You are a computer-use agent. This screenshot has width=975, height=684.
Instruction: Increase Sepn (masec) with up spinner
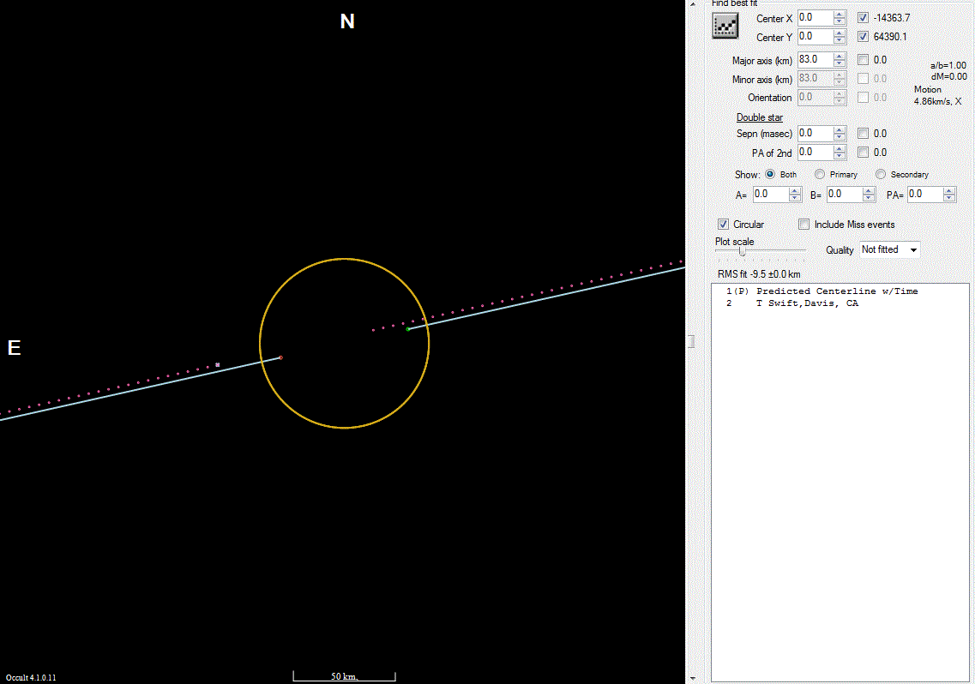pyautogui.click(x=840, y=130)
